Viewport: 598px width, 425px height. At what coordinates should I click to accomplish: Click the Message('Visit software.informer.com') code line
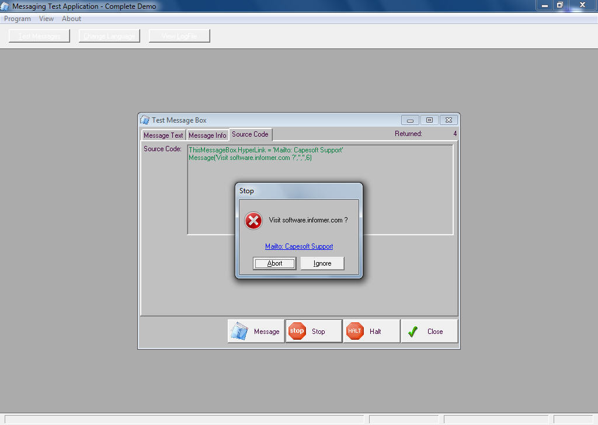pyautogui.click(x=250, y=158)
